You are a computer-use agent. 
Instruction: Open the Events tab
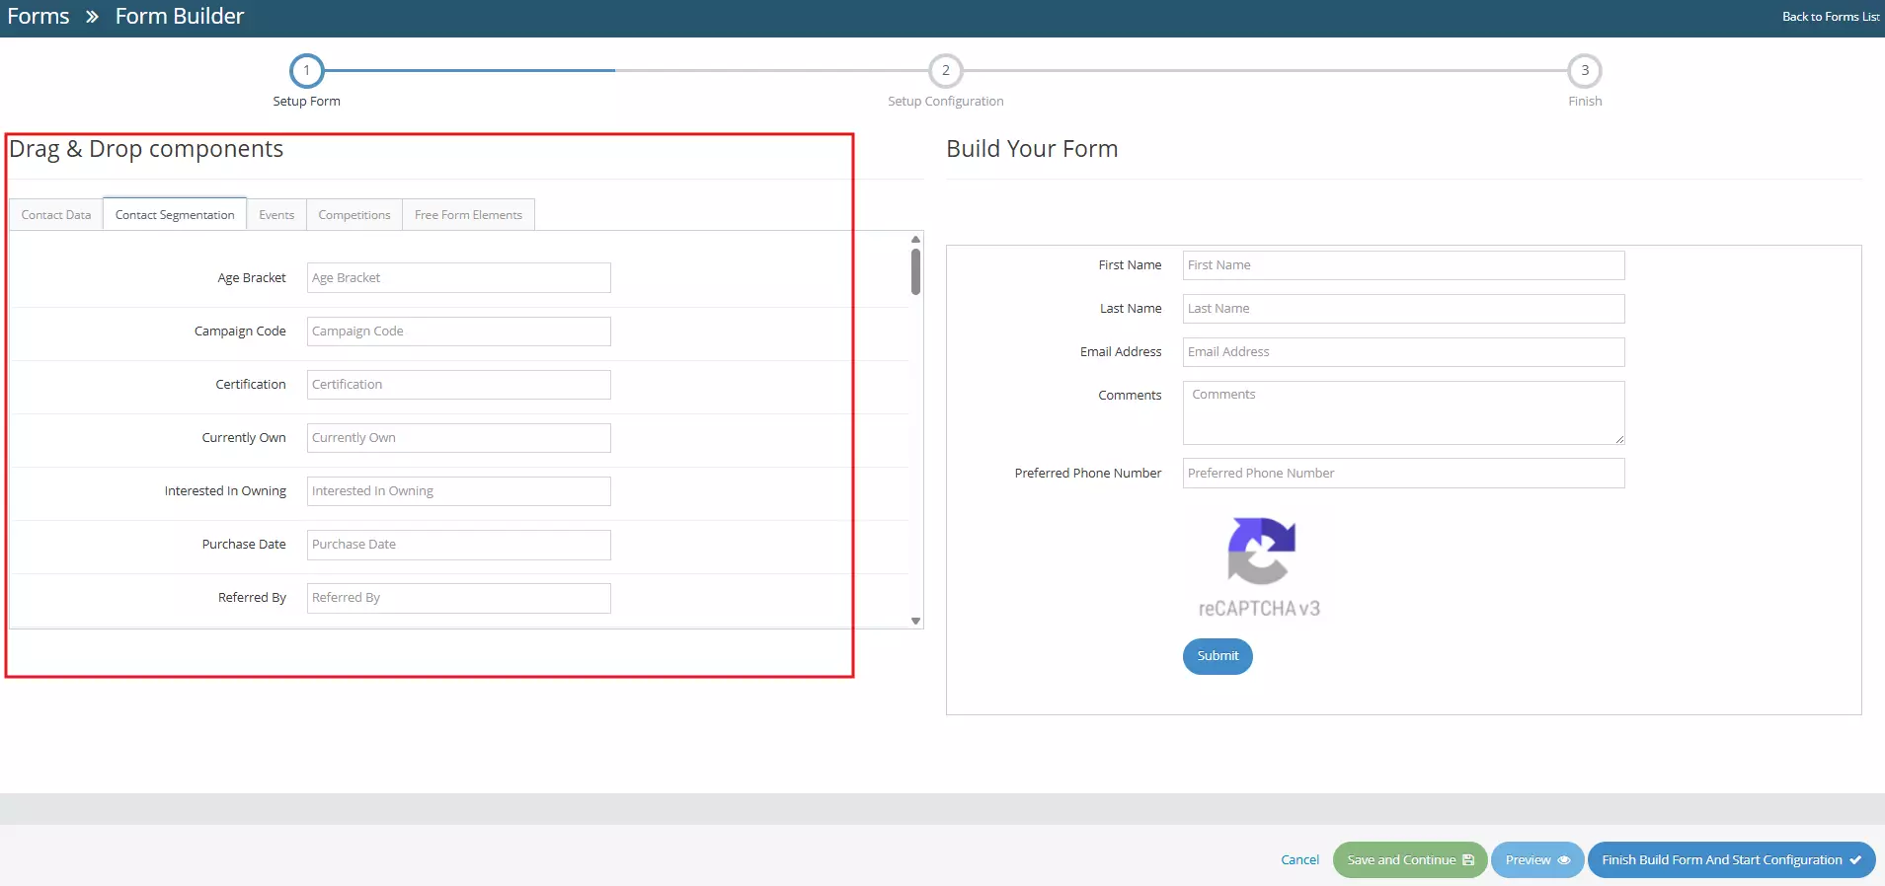[276, 215]
